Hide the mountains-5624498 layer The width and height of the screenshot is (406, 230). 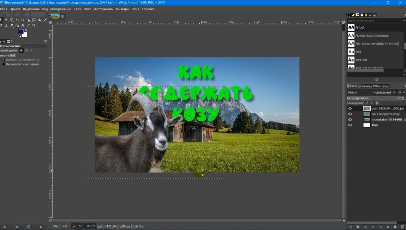click(350, 120)
